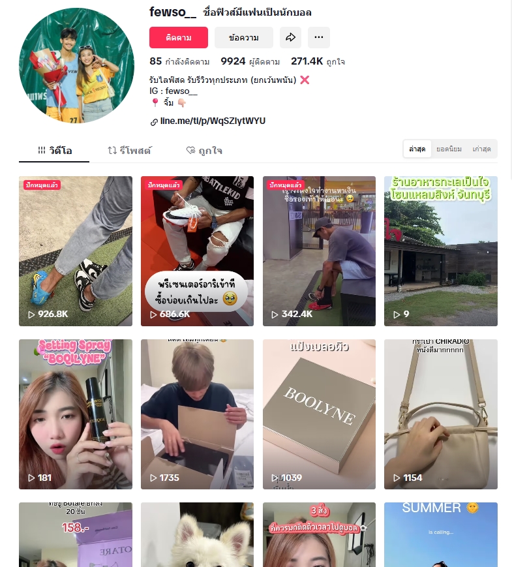The height and width of the screenshot is (567, 512).
Task: Click the reposts arrows icon
Action: 112,151
